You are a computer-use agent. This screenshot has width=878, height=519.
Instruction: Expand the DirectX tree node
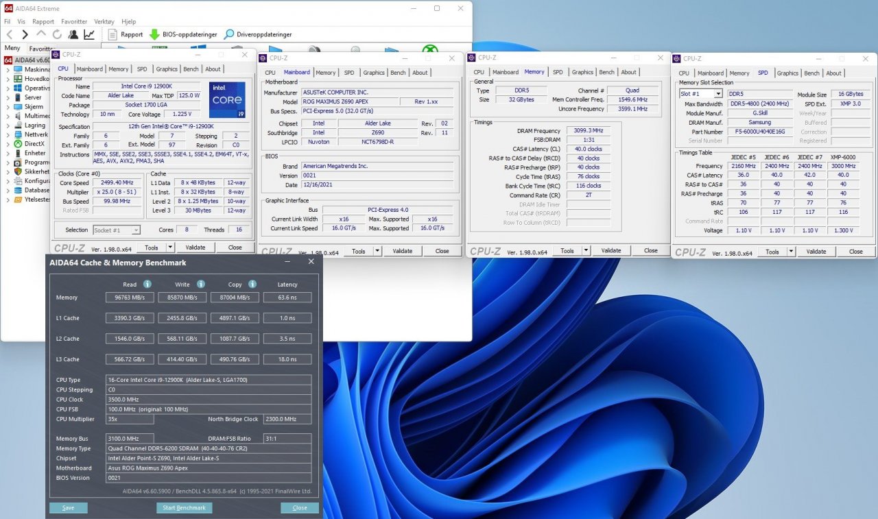[x=8, y=144]
